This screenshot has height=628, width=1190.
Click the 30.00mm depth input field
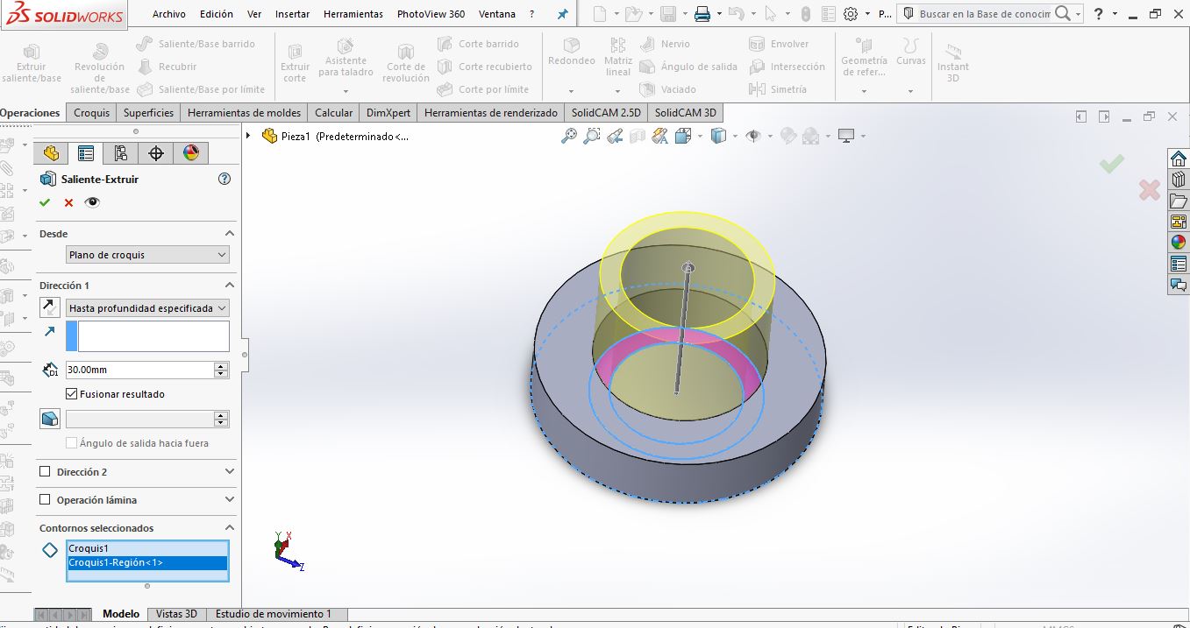point(139,370)
